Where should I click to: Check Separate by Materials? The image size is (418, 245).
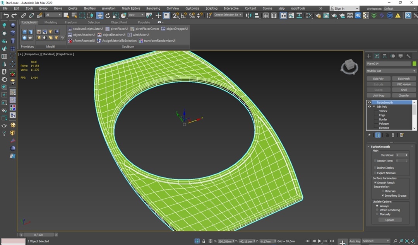[x=383, y=191]
